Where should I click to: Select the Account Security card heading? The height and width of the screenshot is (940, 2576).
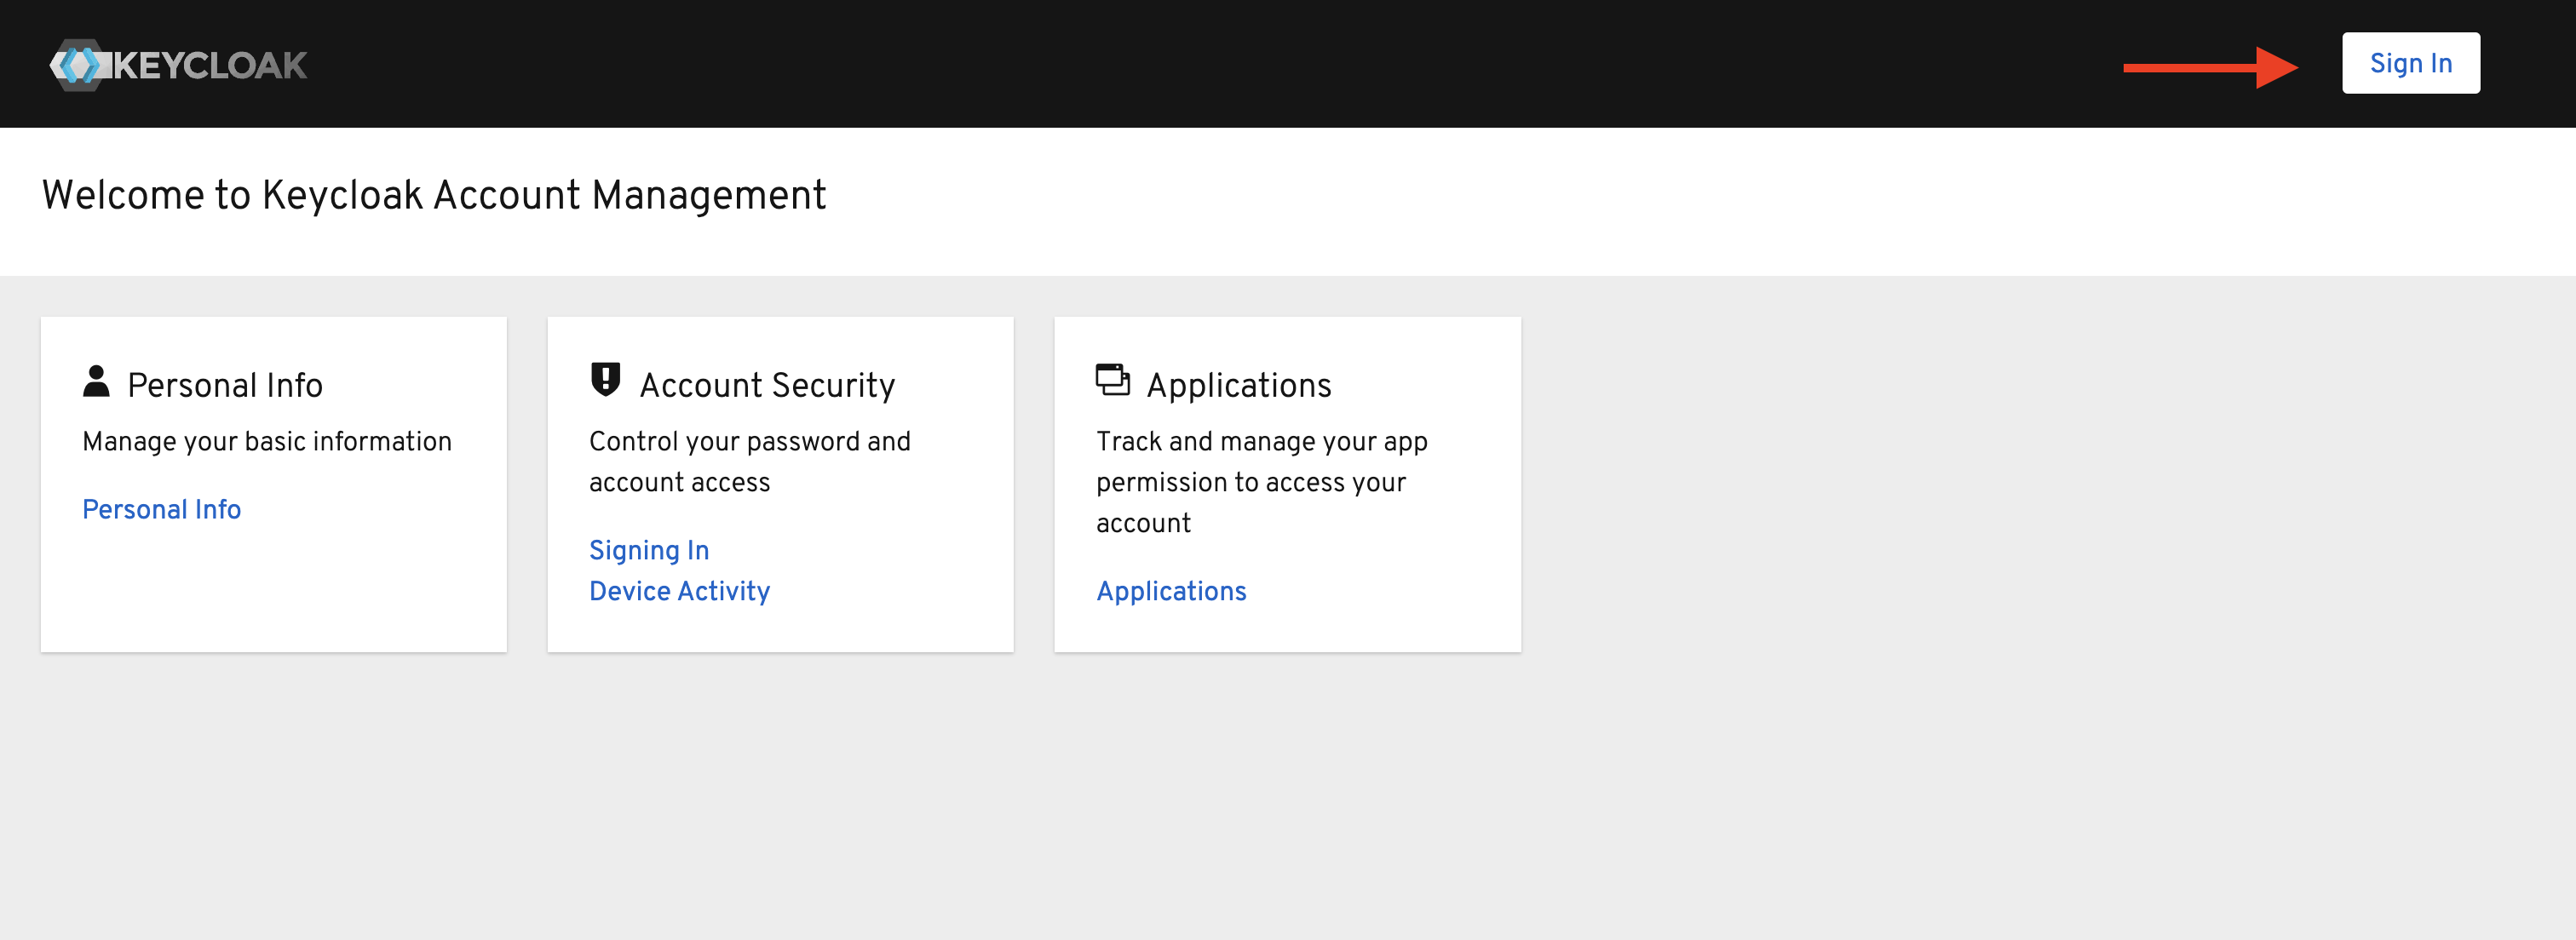click(767, 385)
